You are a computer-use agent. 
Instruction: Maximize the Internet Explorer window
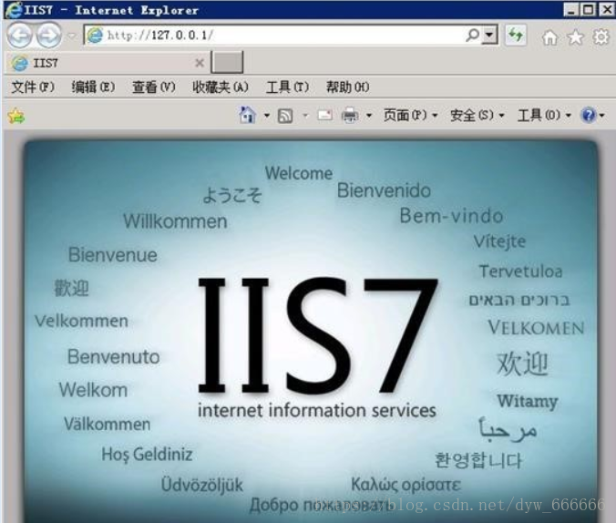[588, 9]
